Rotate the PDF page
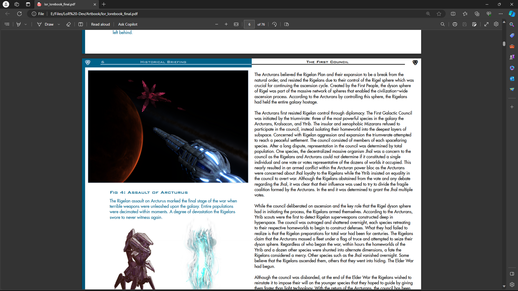The width and height of the screenshot is (518, 291). [x=274, y=24]
